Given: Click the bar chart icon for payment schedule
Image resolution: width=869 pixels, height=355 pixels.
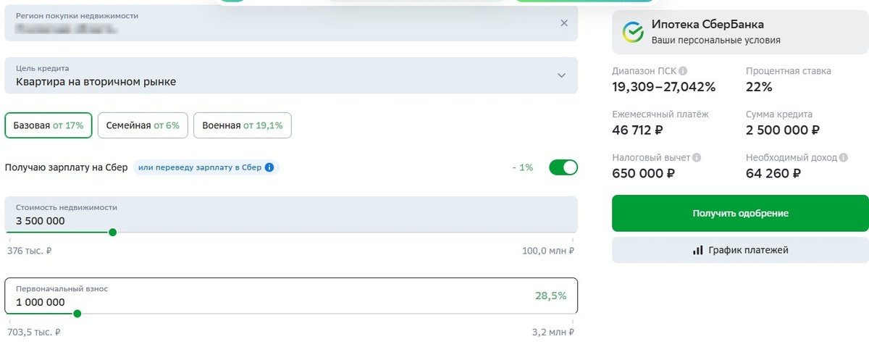Looking at the screenshot, I should [x=698, y=251].
